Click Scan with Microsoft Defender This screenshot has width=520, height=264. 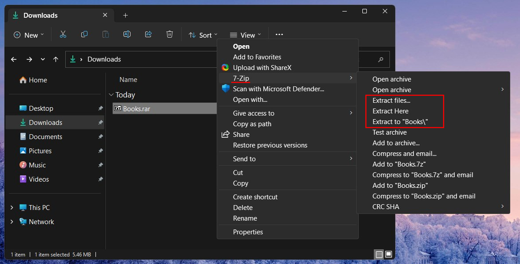point(278,89)
